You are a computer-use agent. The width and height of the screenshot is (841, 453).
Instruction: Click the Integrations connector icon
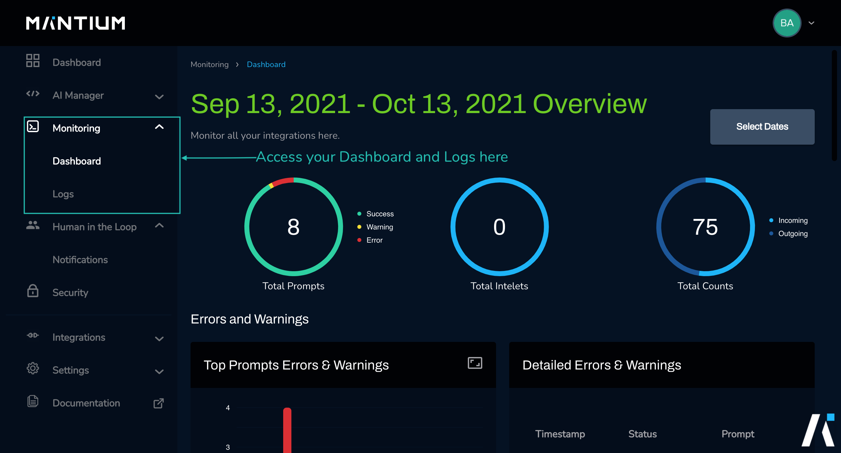pos(33,335)
